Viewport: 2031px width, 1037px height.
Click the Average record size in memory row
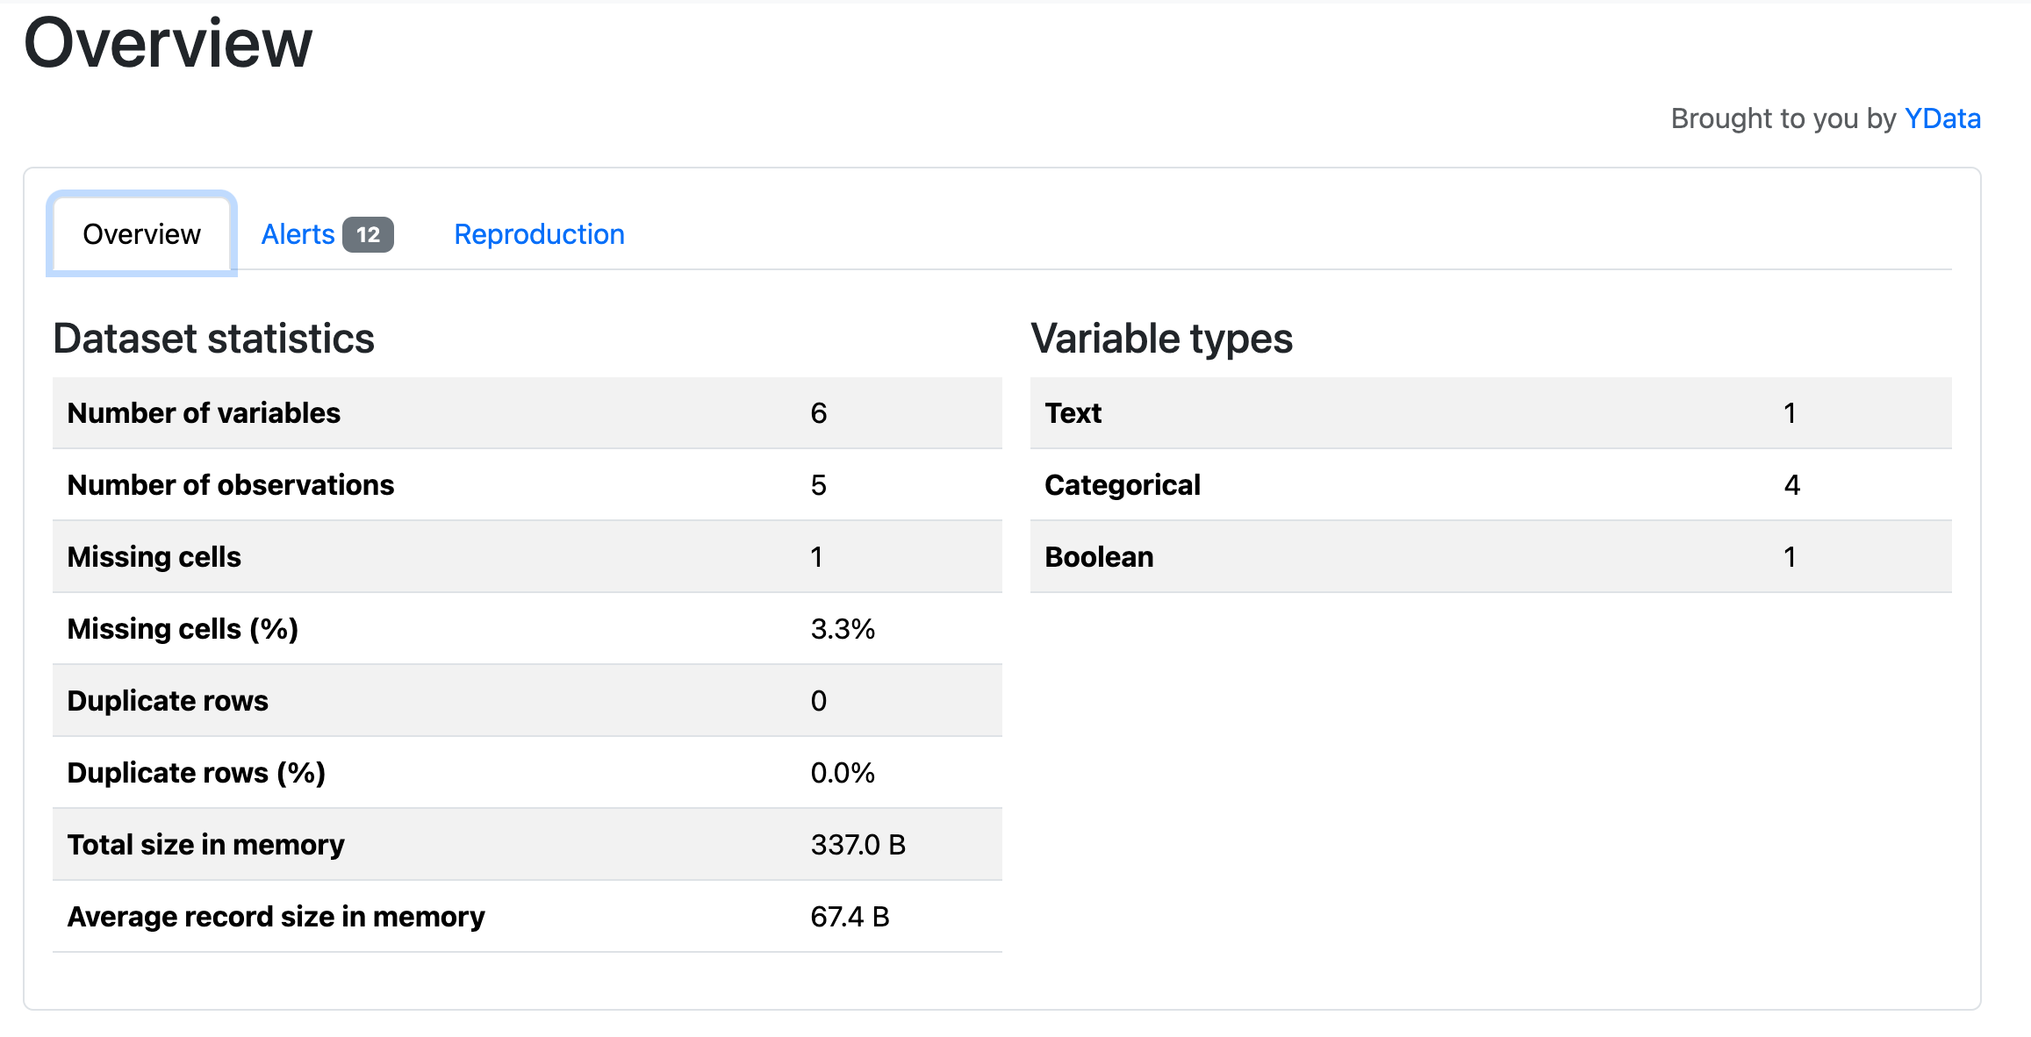coord(527,917)
